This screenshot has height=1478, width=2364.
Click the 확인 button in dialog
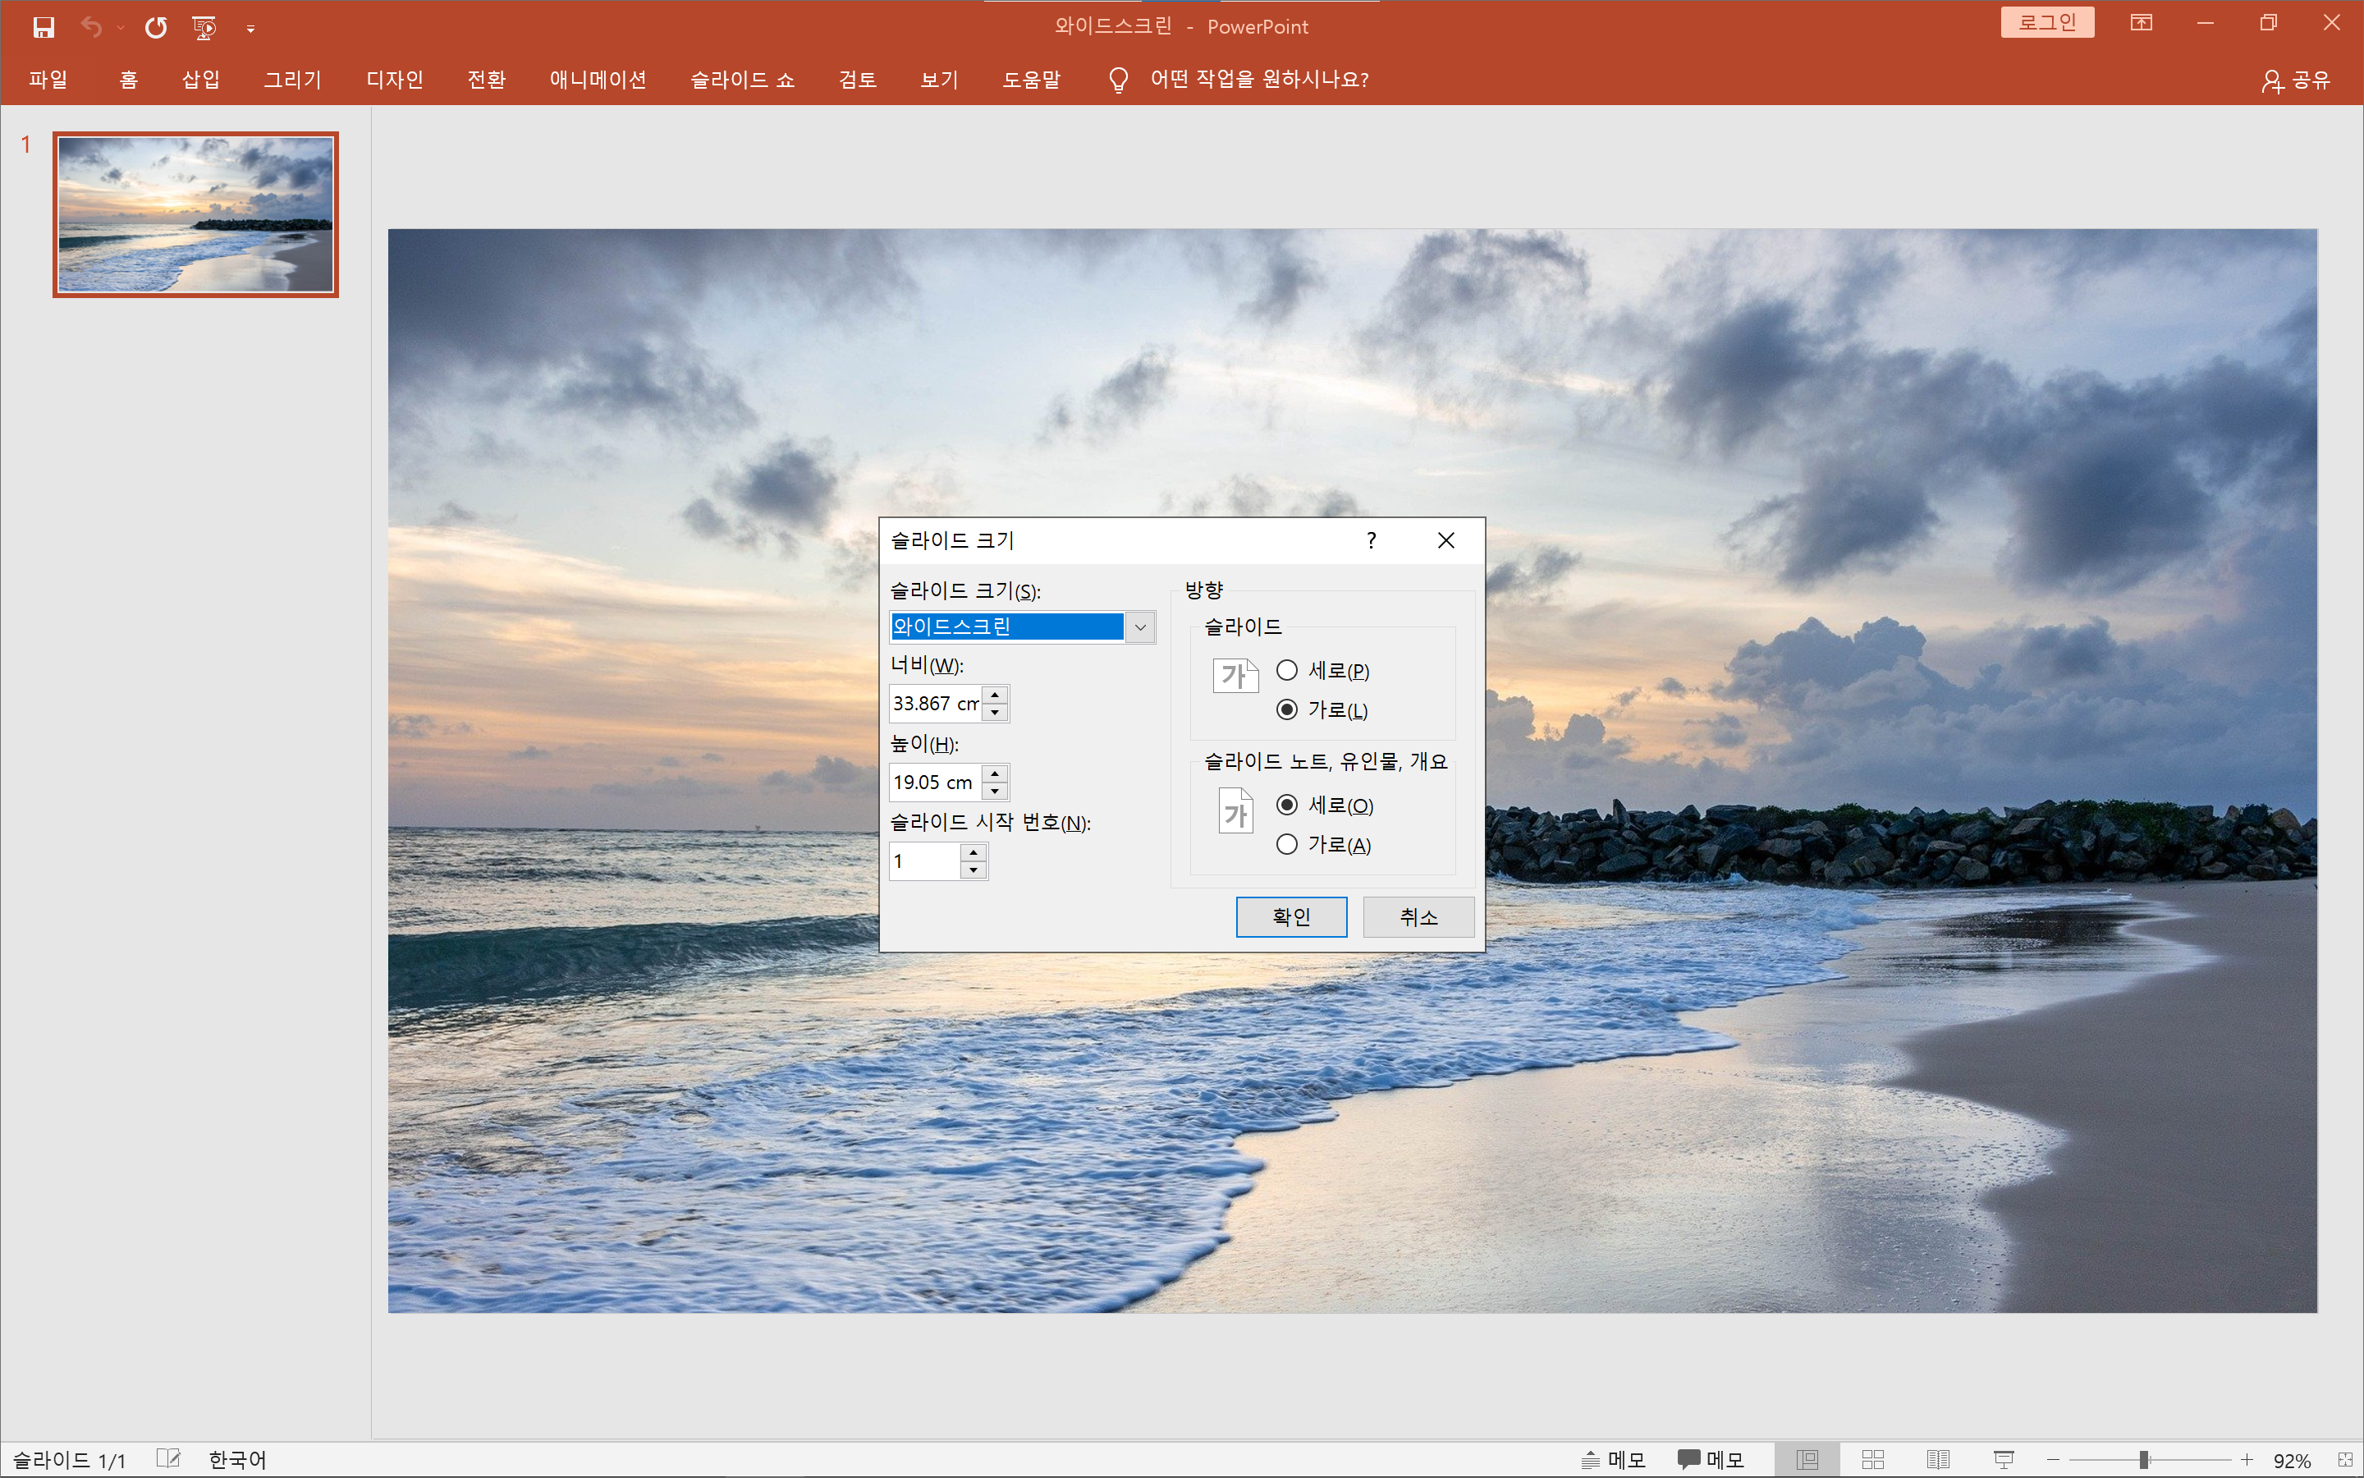(1290, 917)
